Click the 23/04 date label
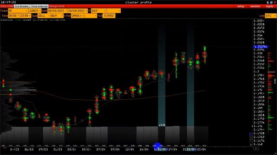 coord(201,149)
